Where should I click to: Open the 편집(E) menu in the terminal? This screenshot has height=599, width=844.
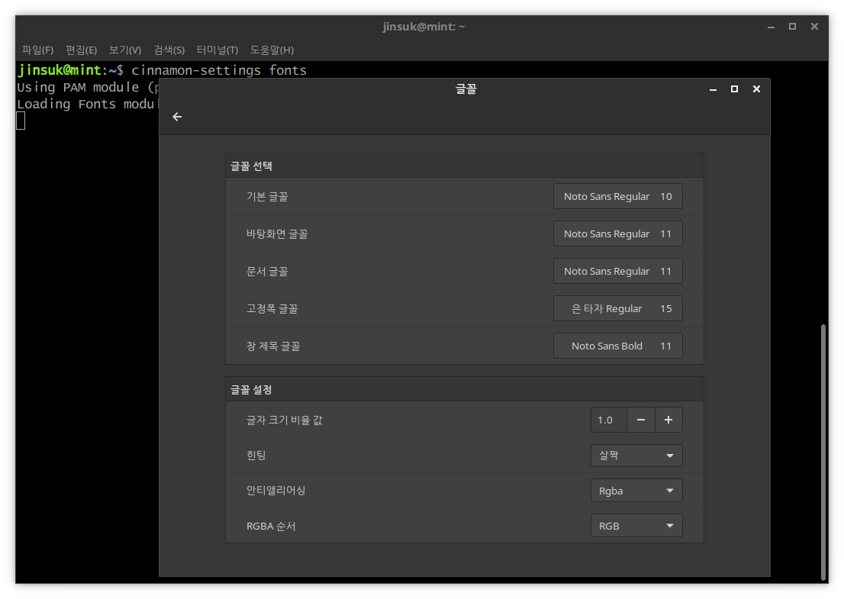point(82,50)
